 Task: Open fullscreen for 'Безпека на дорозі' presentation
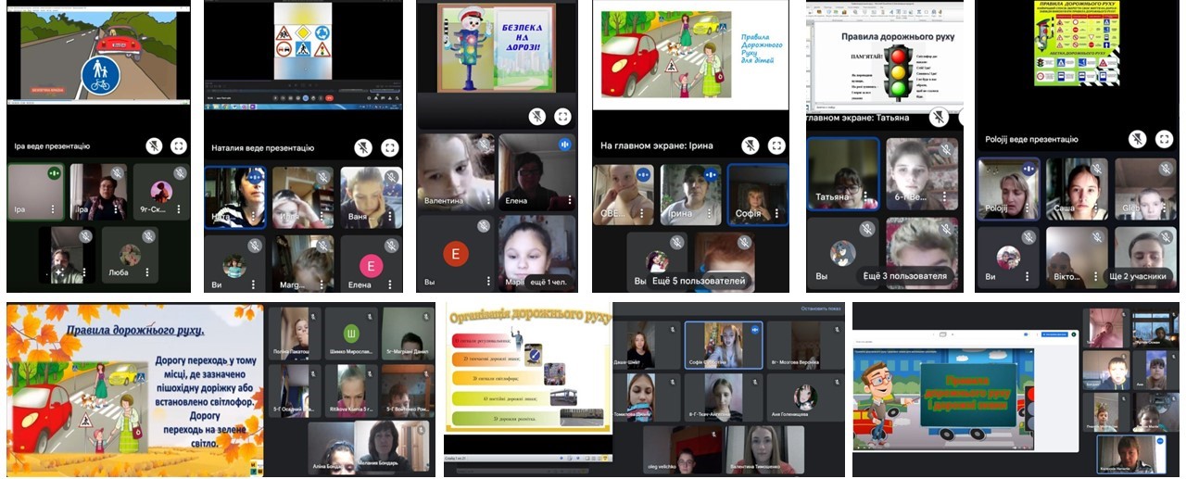click(x=562, y=117)
